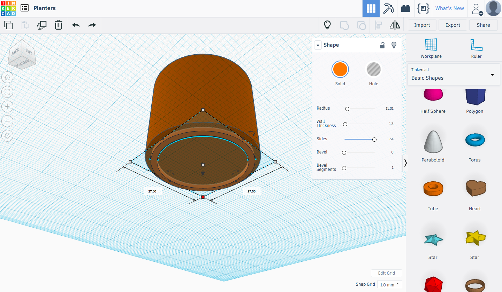Viewport: 502px width, 292px height.
Task: Click the Share button
Action: (483, 25)
